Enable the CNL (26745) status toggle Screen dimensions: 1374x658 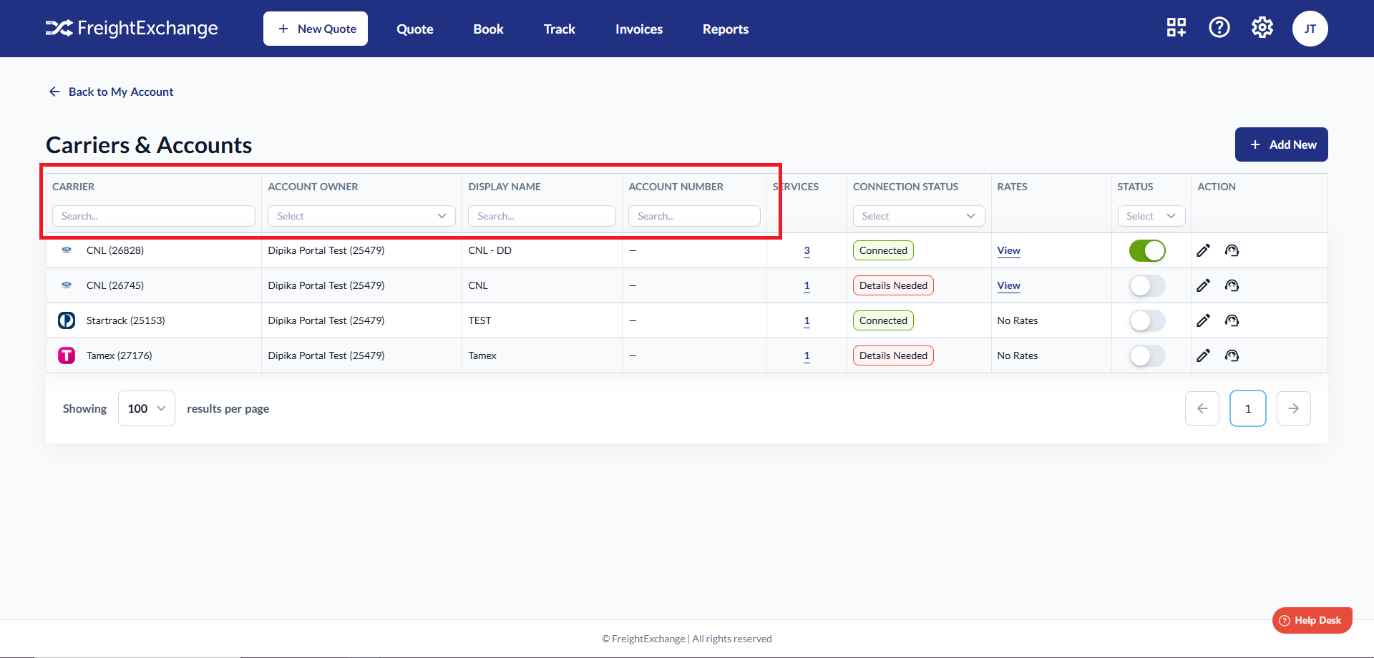(1147, 285)
